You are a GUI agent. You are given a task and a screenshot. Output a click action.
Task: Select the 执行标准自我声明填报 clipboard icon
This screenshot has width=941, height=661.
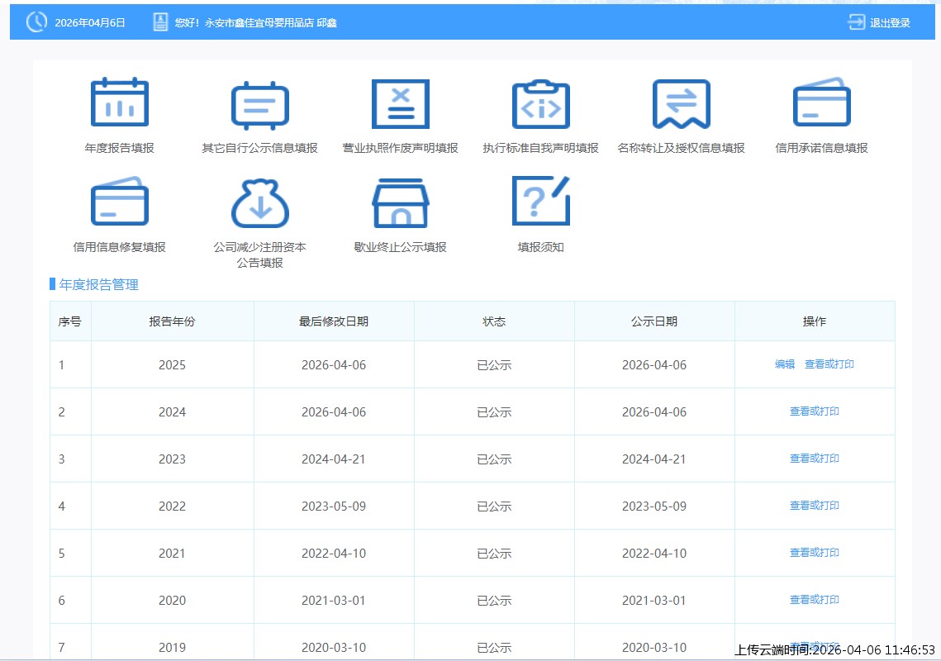pos(540,104)
